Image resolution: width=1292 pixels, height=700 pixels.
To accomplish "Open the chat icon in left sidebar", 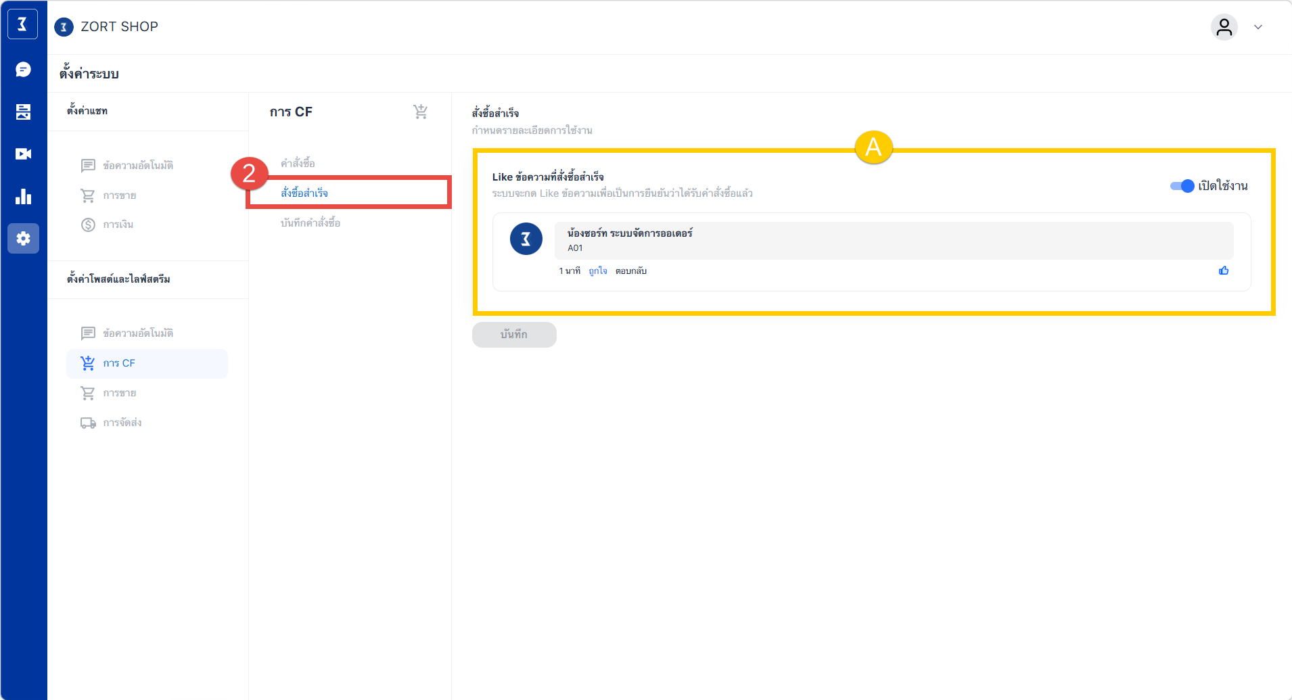I will pyautogui.click(x=23, y=70).
